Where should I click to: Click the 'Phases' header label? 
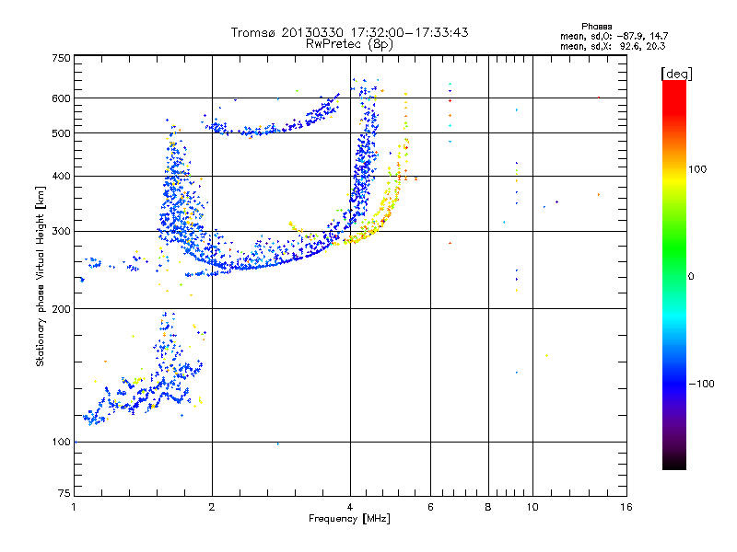[596, 27]
